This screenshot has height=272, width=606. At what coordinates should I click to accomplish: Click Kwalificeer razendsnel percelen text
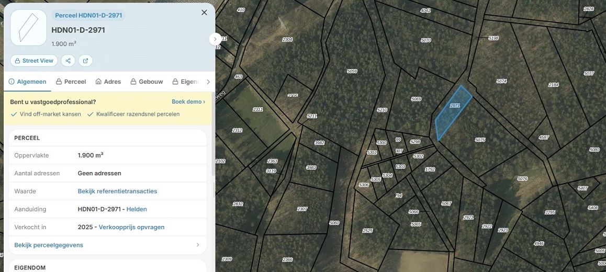(x=138, y=114)
